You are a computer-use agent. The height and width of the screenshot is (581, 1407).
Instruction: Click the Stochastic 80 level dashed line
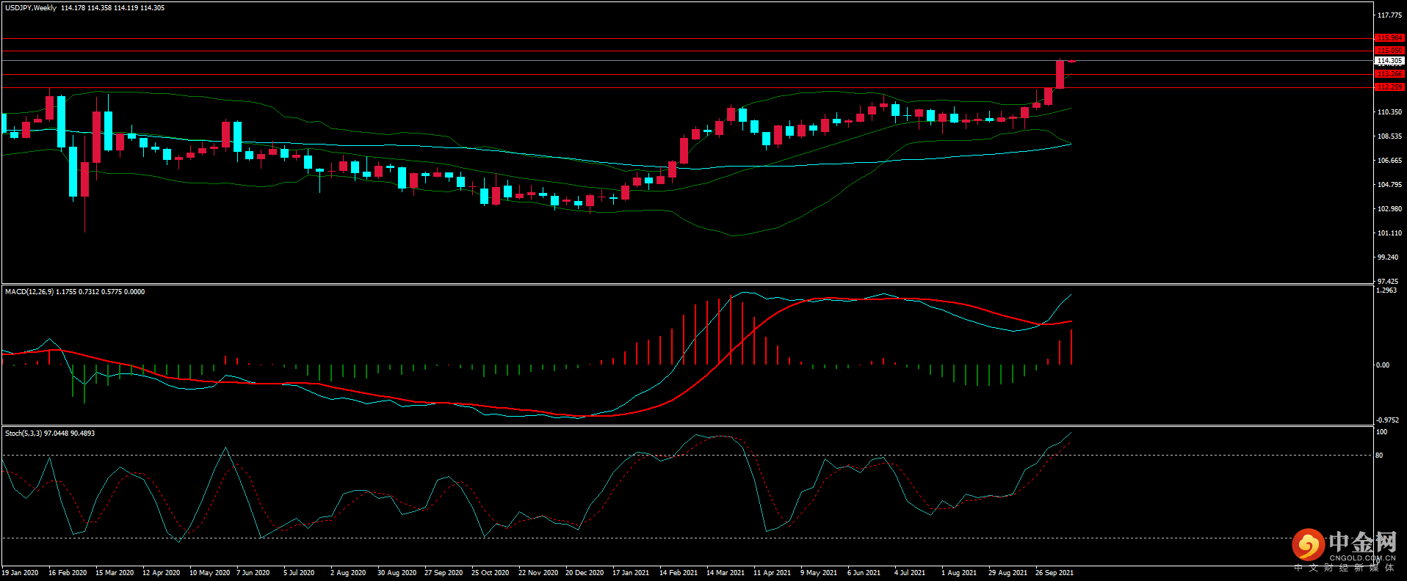pyautogui.click(x=661, y=455)
